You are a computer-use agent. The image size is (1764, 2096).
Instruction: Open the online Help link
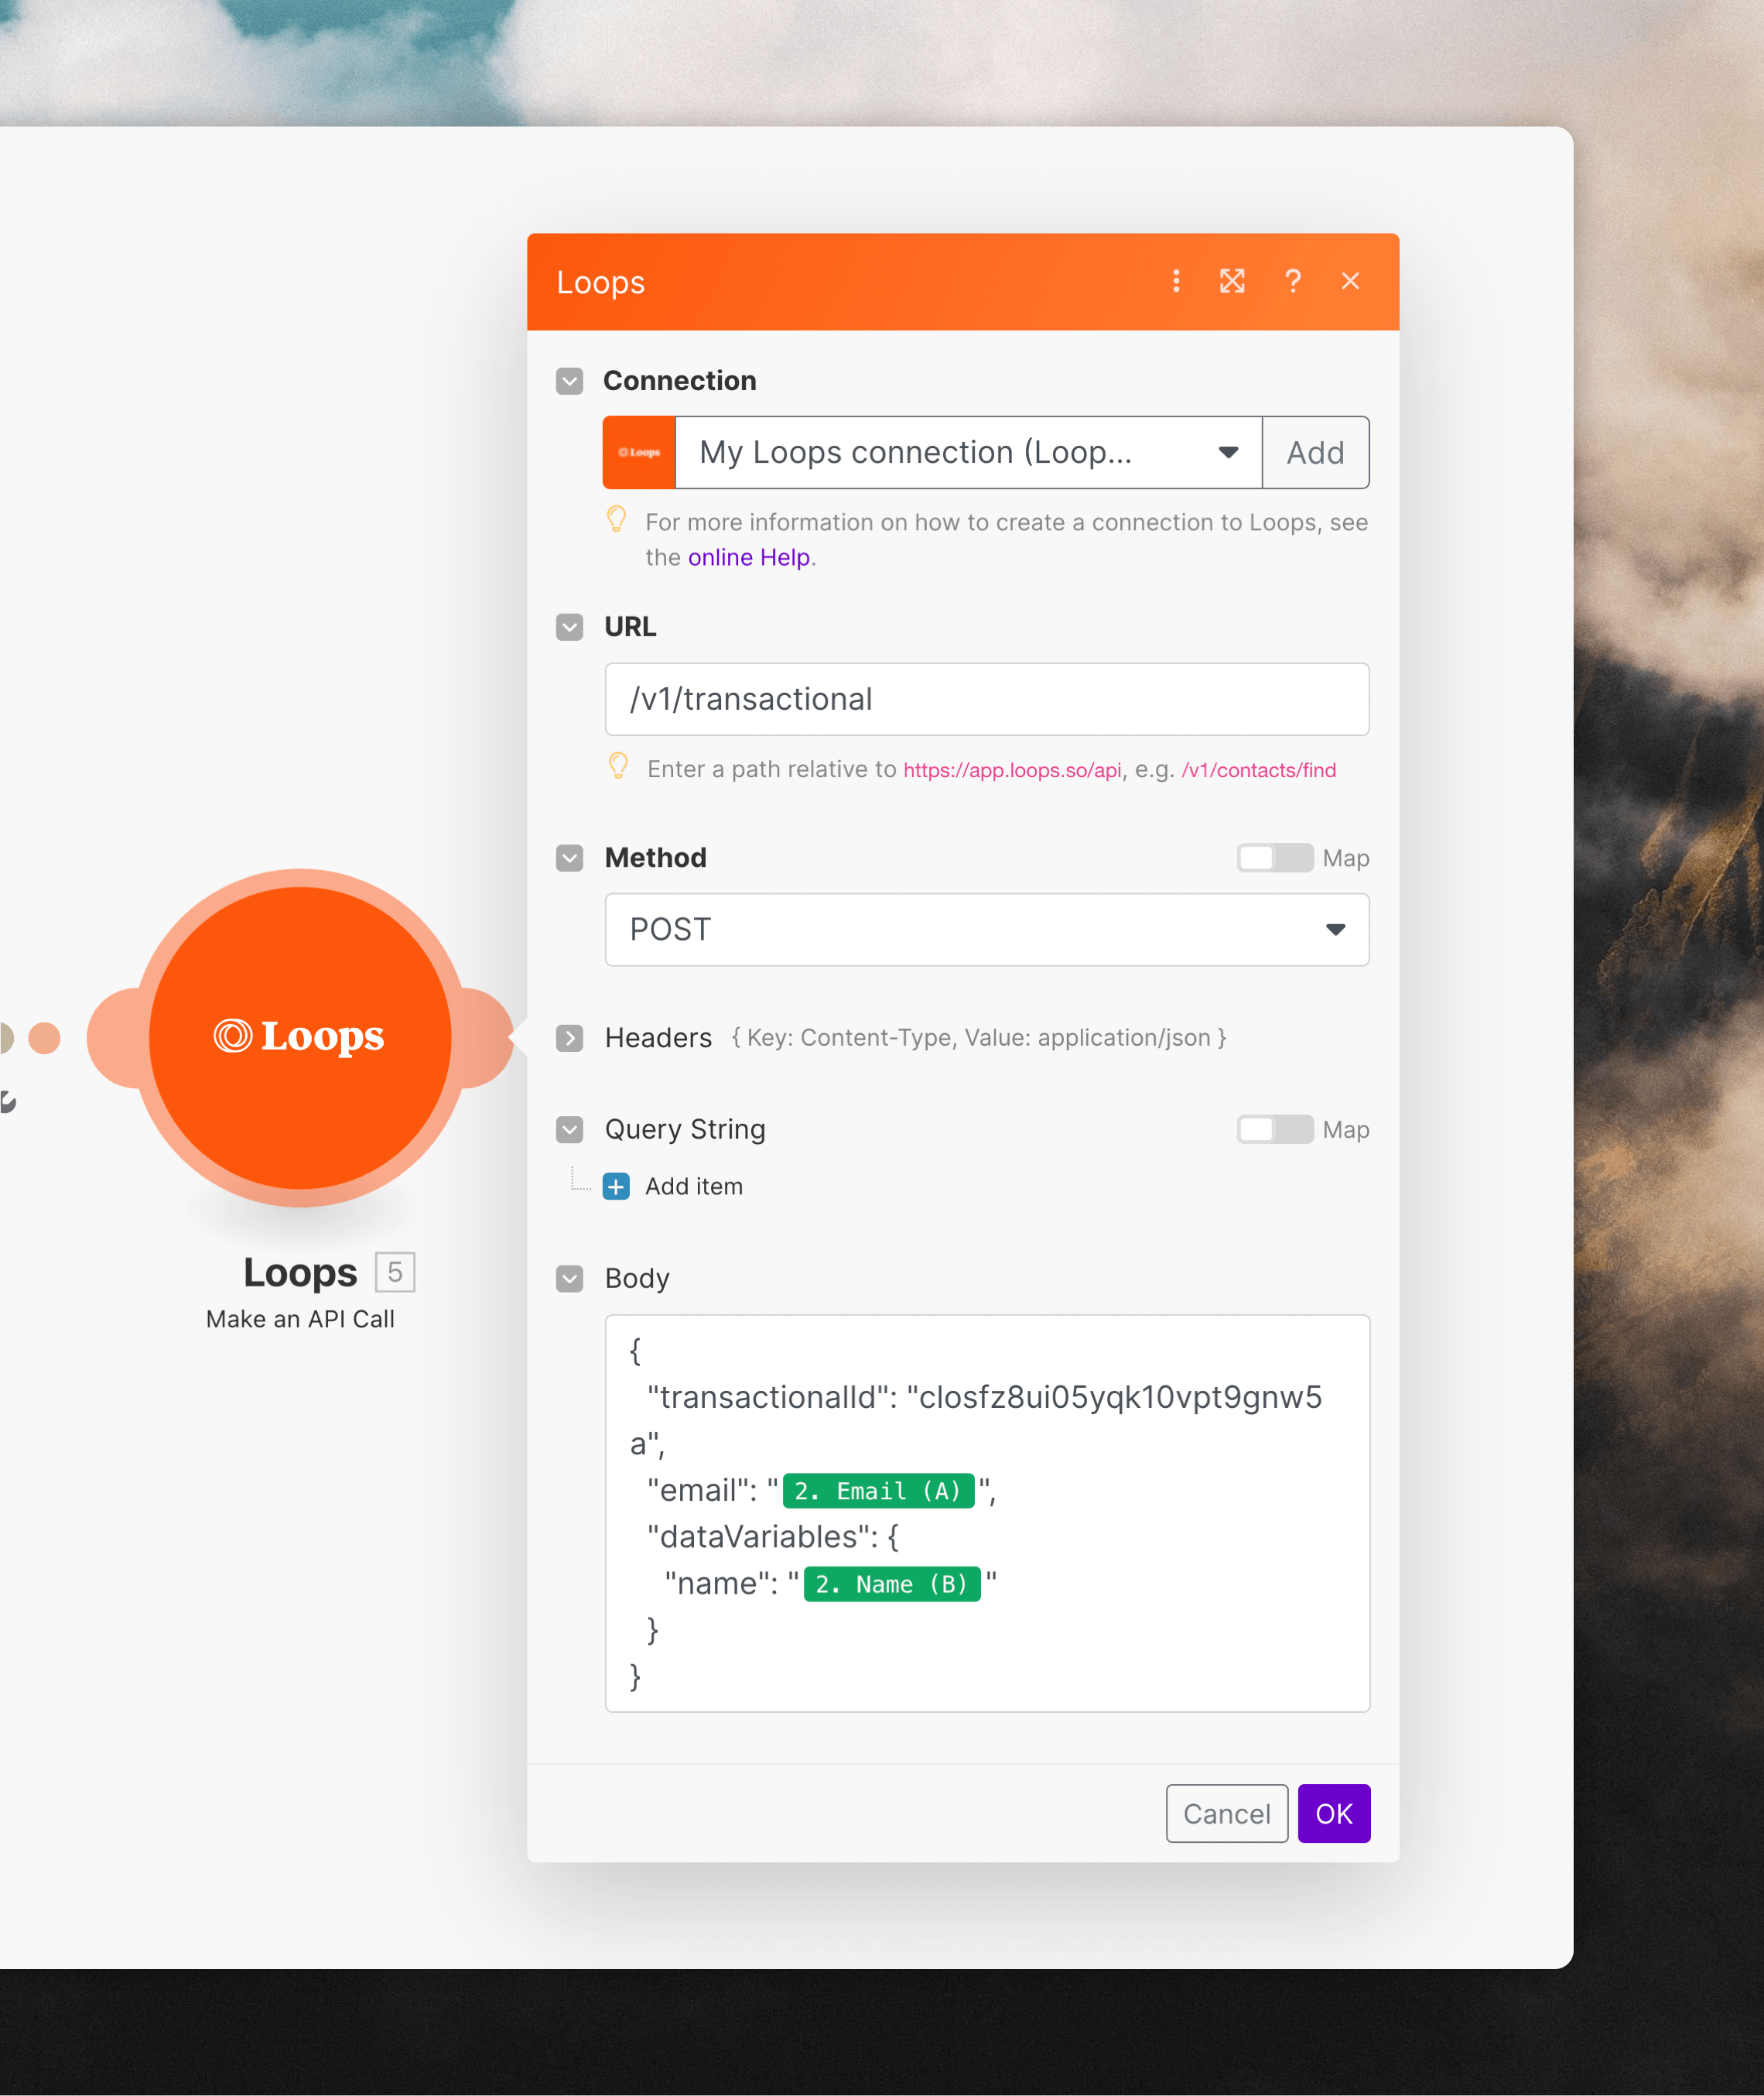(748, 557)
